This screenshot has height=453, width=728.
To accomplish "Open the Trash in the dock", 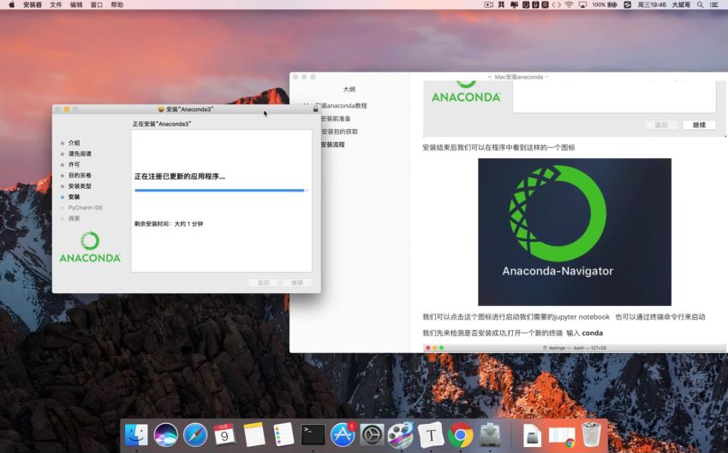I will coord(592,435).
